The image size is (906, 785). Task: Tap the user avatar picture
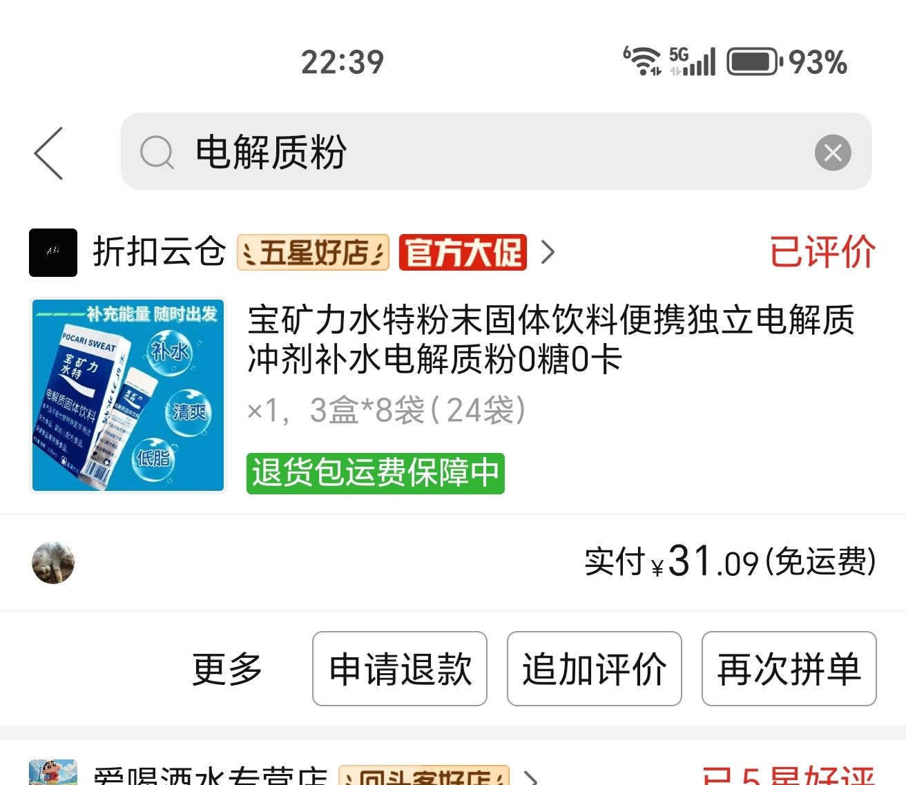click(53, 563)
